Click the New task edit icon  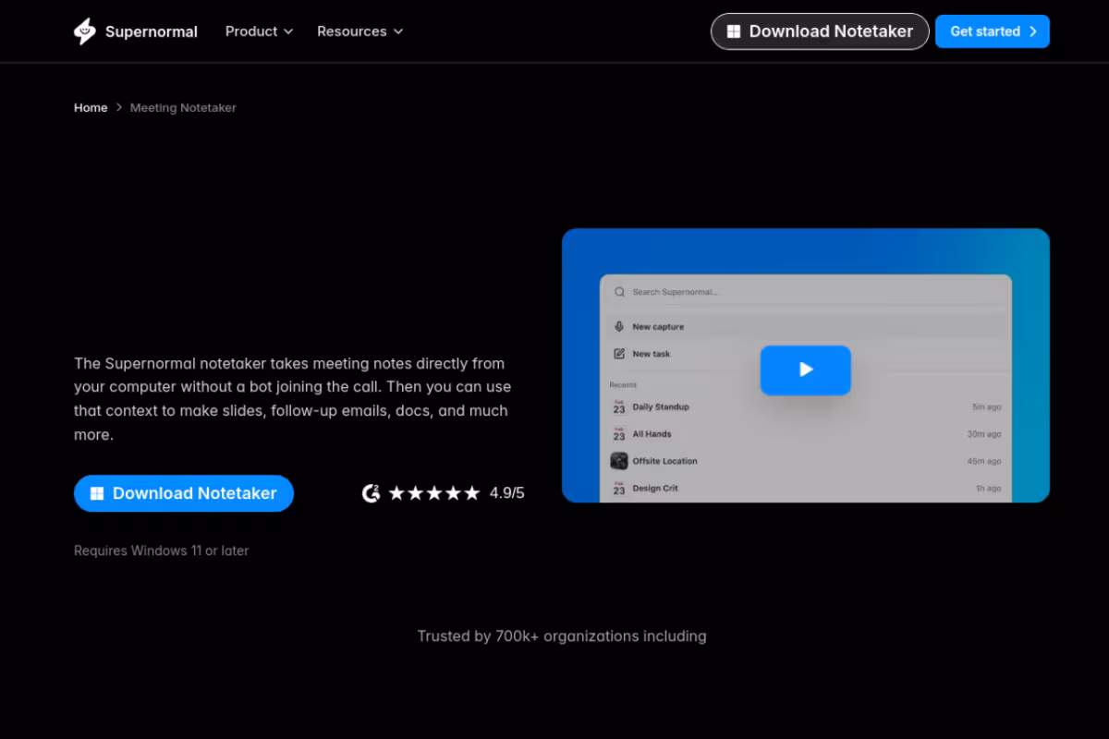pyautogui.click(x=619, y=354)
